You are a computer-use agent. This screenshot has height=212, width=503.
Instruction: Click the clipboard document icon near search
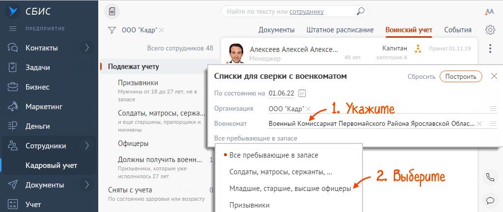112,11
